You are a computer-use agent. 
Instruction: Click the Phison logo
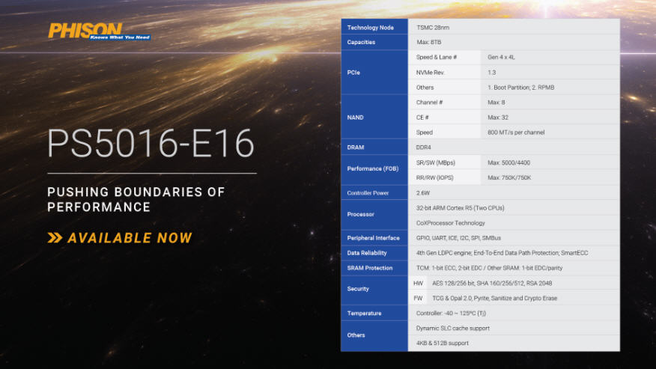click(x=85, y=31)
